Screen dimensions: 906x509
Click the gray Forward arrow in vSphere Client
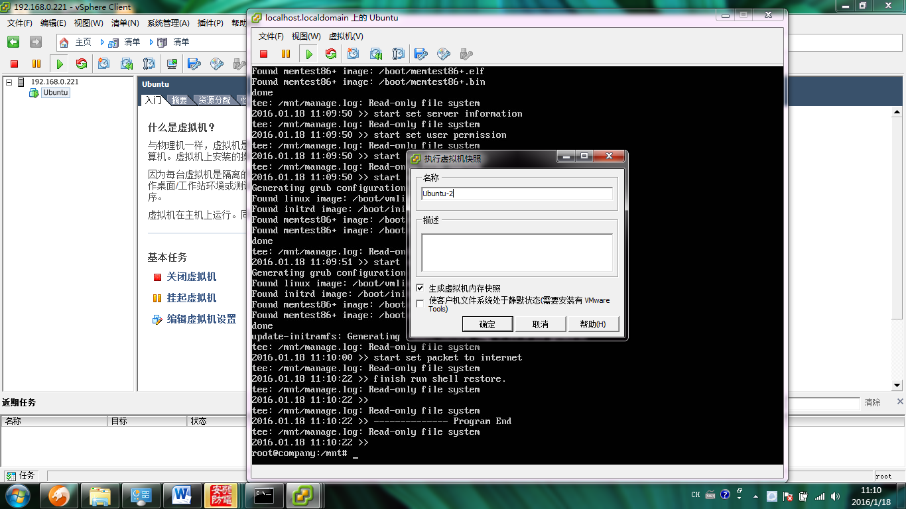(36, 42)
